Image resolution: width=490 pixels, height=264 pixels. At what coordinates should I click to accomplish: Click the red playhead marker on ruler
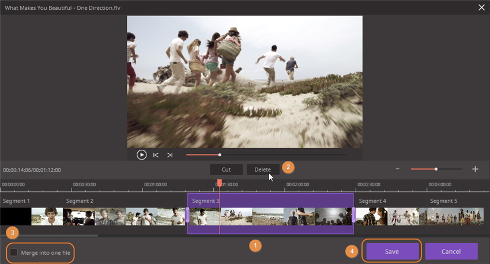220,183
